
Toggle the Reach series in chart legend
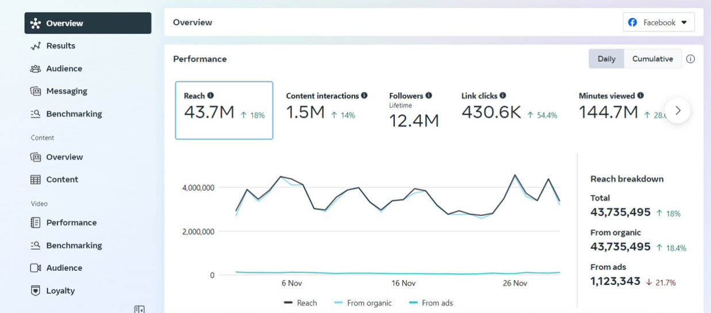point(300,303)
